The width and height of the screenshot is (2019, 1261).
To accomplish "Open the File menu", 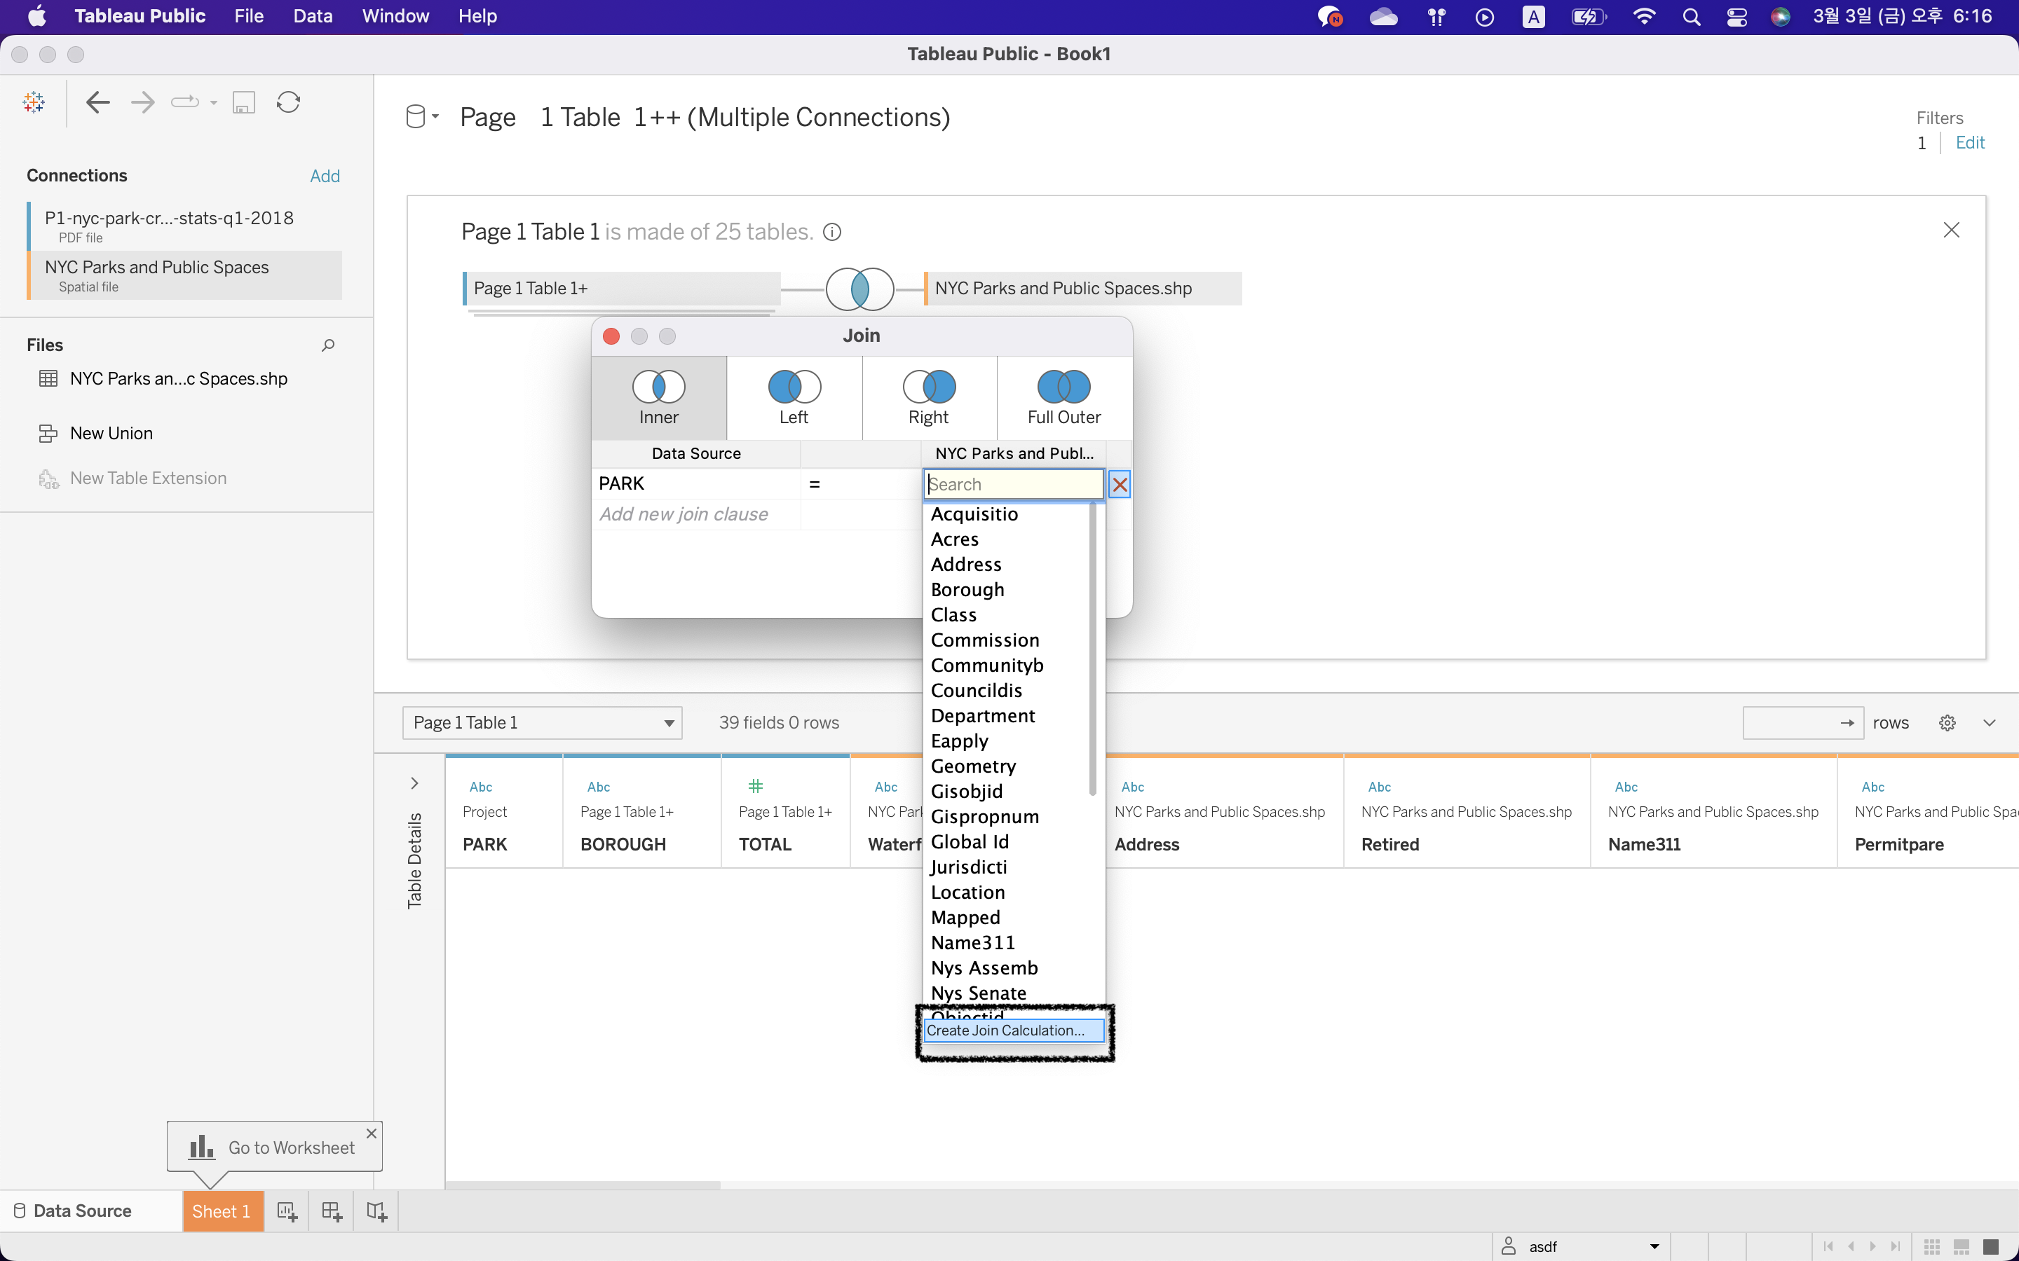I will (249, 16).
